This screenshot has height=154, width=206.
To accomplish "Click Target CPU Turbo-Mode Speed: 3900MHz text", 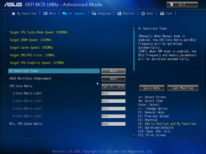I will coord(39,32).
